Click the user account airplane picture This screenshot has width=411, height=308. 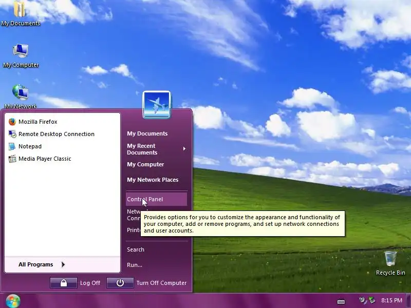tap(157, 105)
